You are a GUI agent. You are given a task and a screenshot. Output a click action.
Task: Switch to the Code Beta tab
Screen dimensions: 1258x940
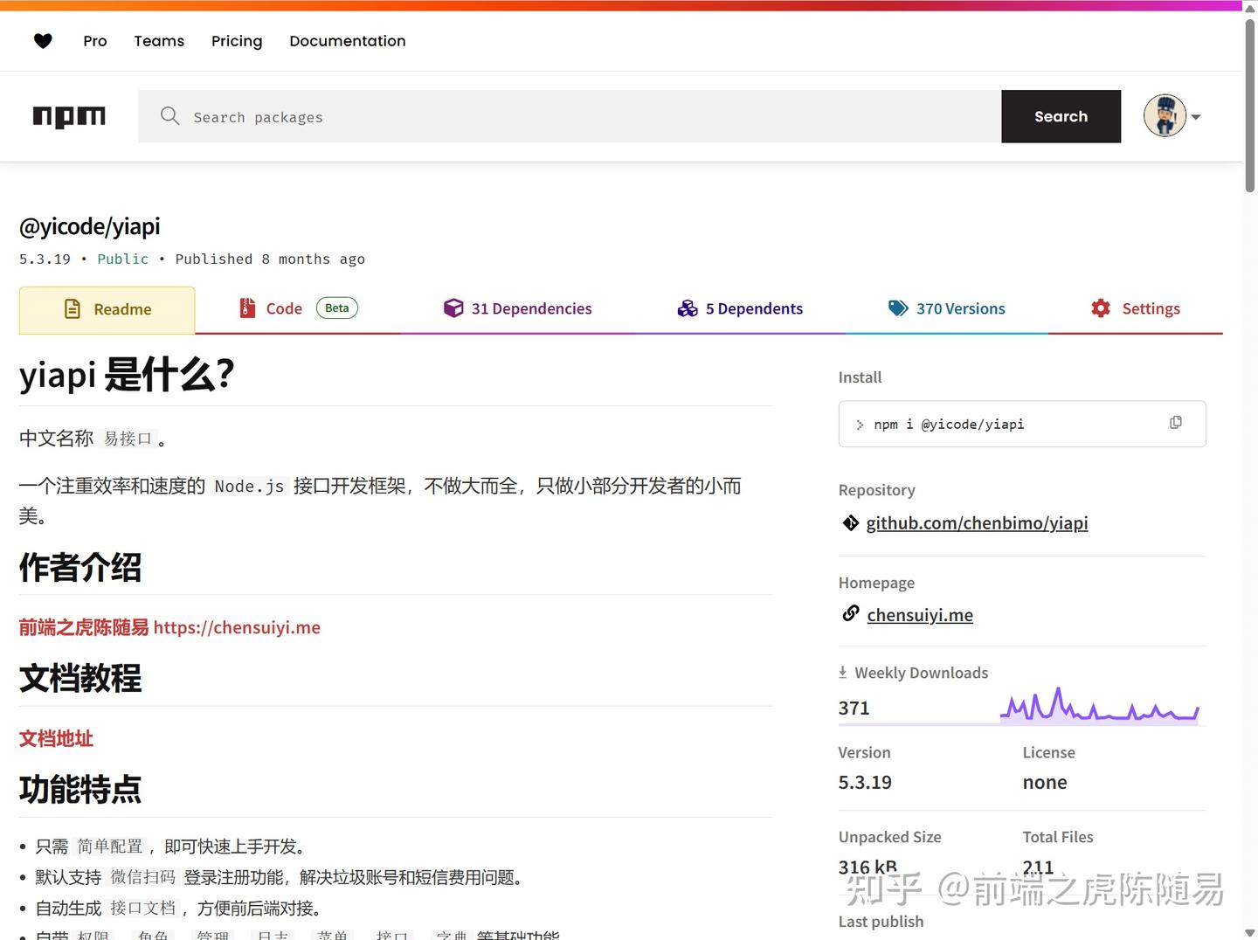point(283,308)
